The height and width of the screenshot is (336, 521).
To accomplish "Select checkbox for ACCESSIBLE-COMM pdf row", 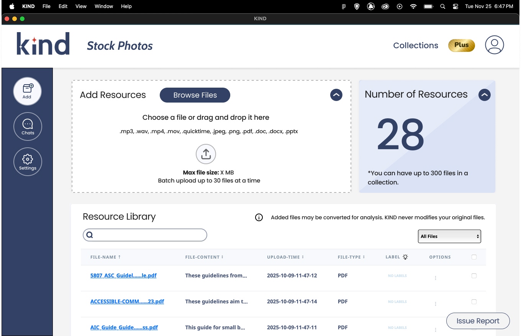I will (x=474, y=302).
